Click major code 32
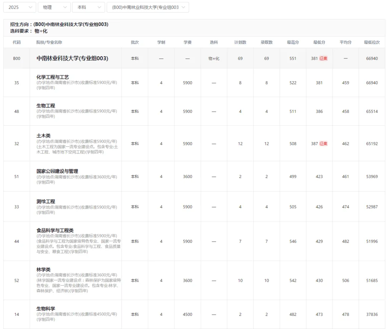 [16, 144]
